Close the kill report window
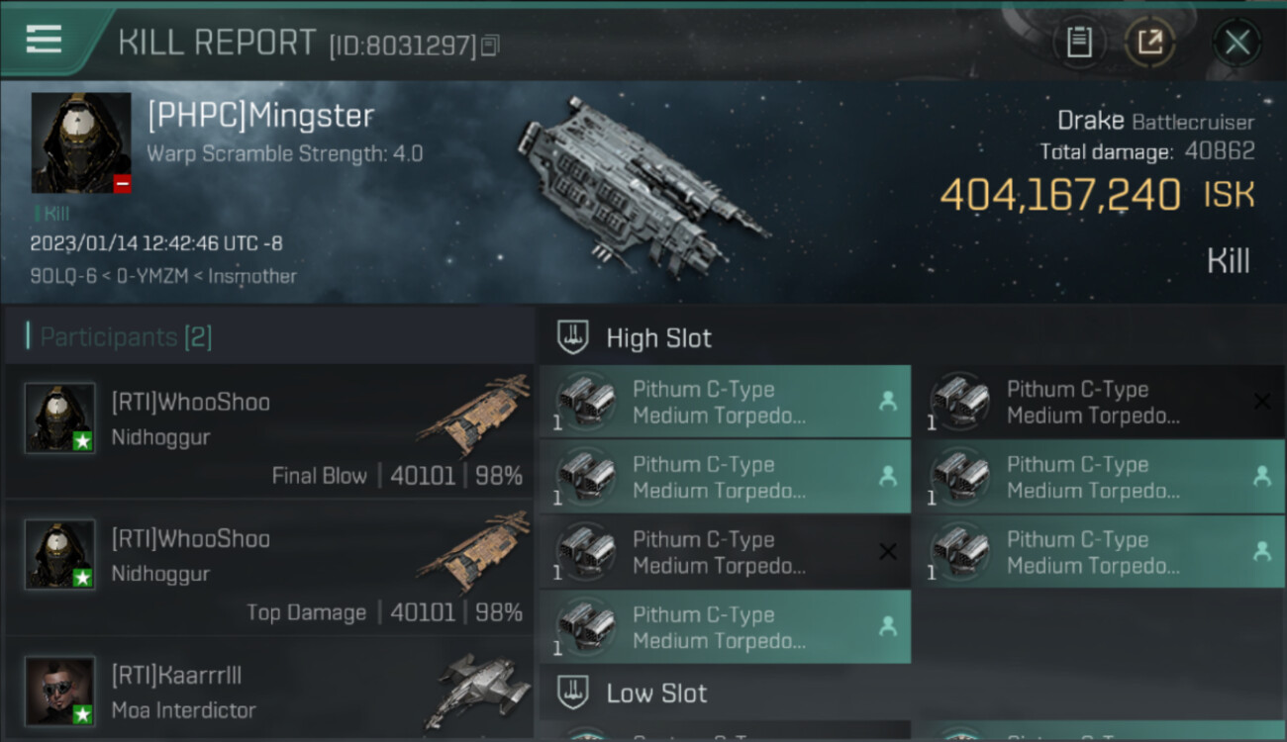Screen dimensions: 1287x742 click(1237, 43)
